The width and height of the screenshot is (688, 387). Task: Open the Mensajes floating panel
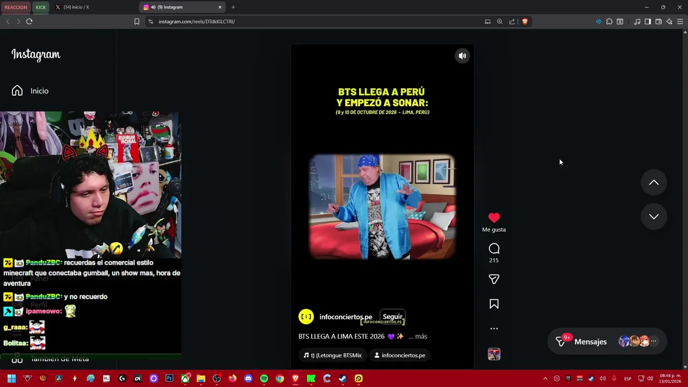608,342
